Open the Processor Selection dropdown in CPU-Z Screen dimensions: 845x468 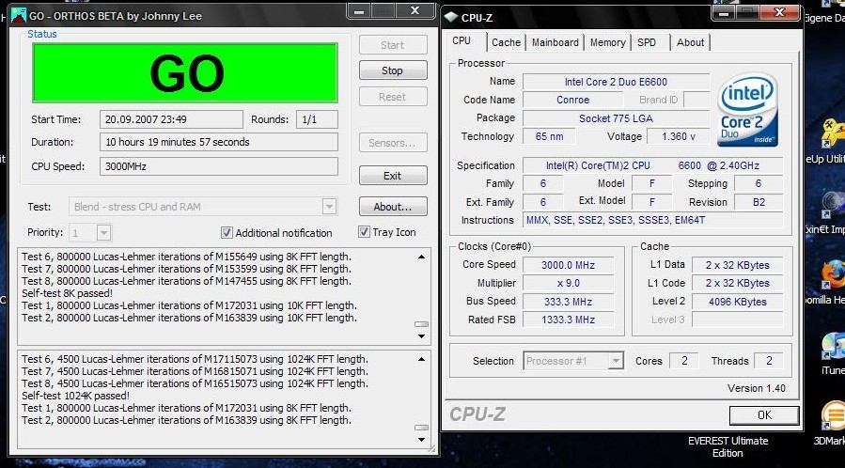point(615,361)
